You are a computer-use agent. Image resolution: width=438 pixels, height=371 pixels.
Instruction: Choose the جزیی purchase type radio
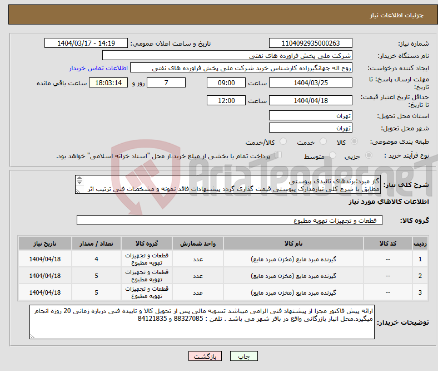(369, 155)
